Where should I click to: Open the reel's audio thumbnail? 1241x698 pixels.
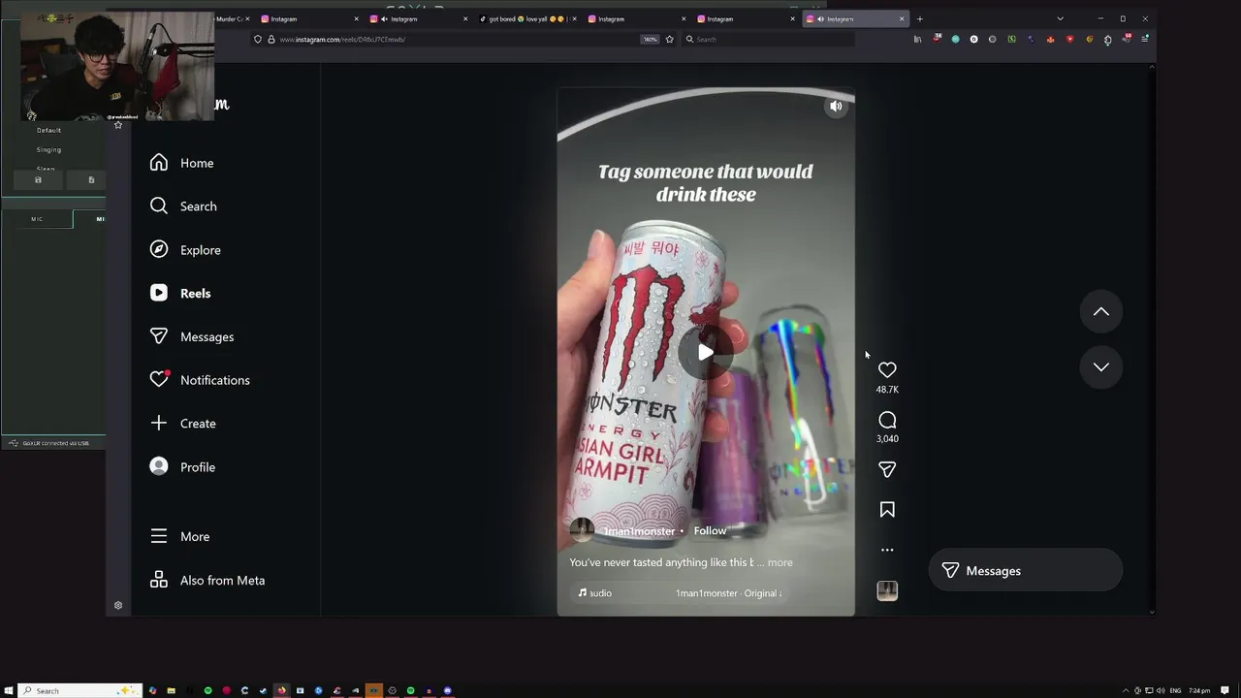pos(887,591)
